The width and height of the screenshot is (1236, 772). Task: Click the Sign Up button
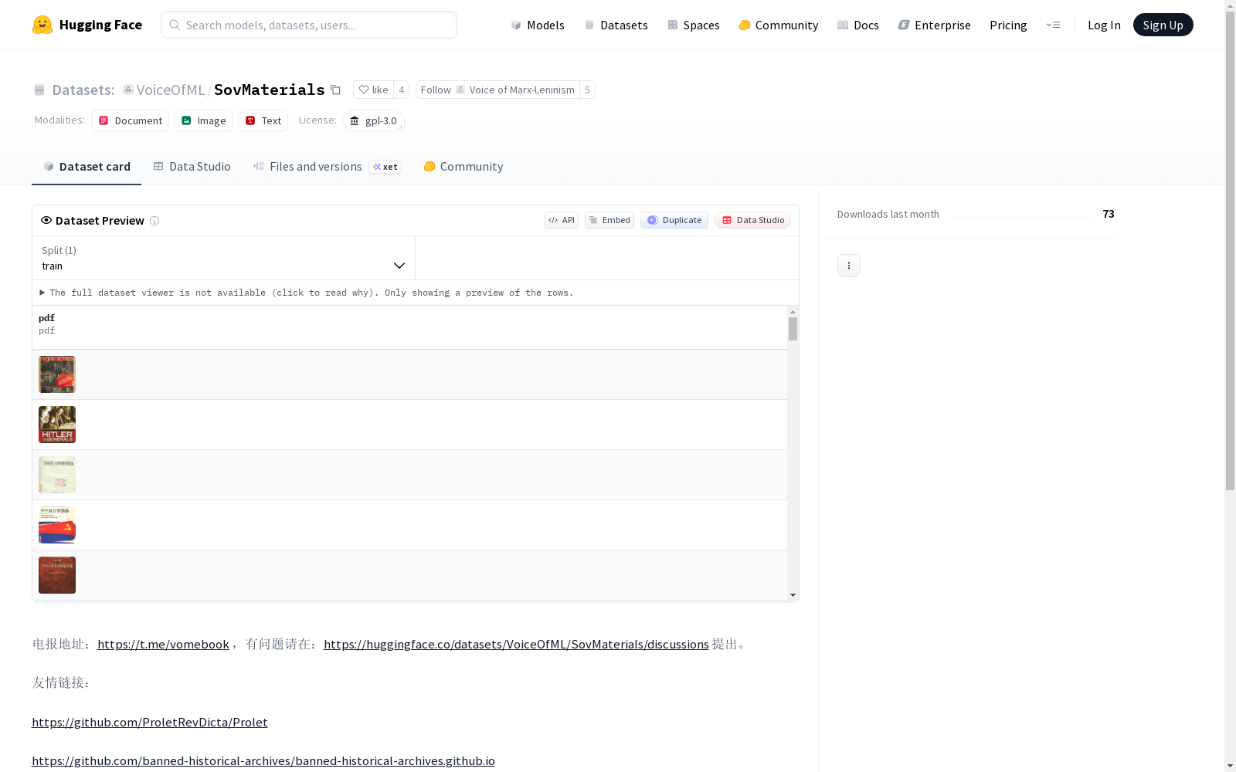[1163, 25]
